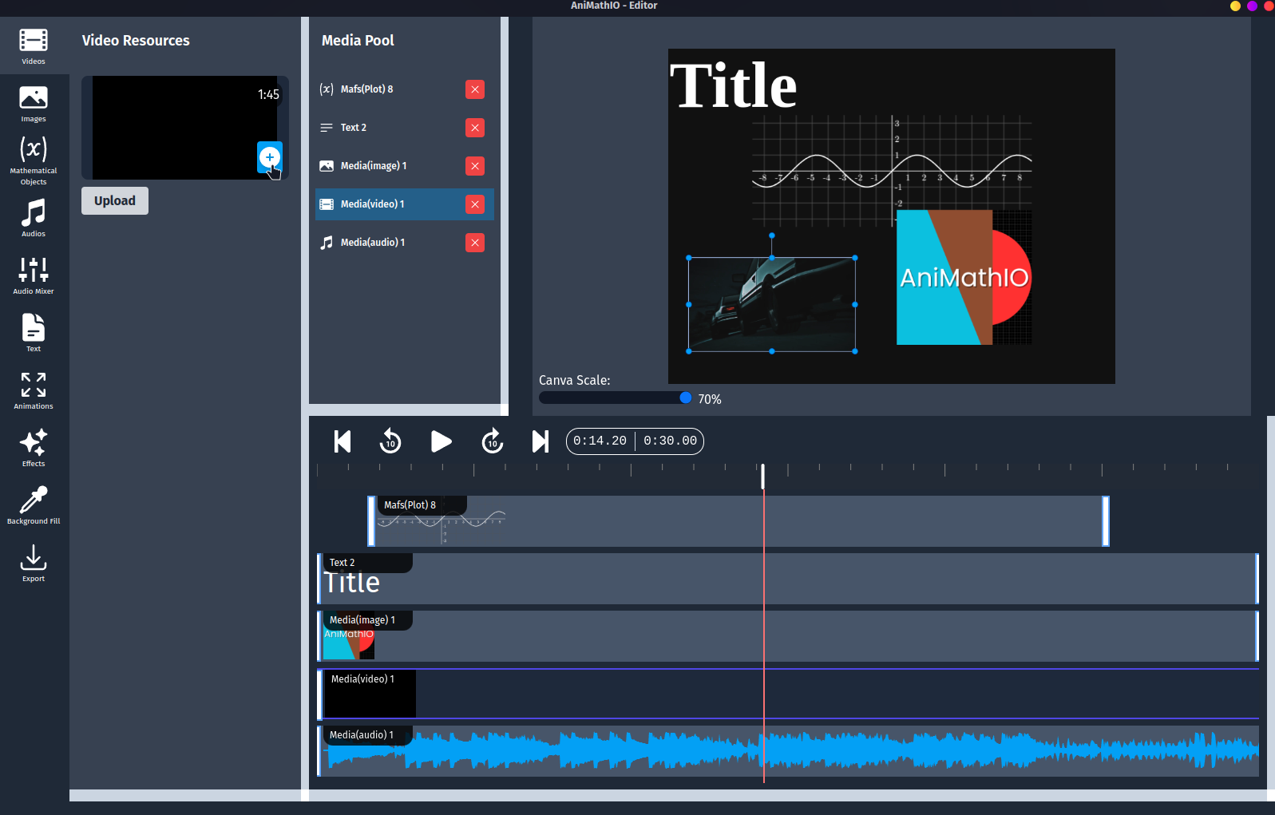Screen dimensions: 1275x815
Task: Open the Audio Mixer panel
Action: click(34, 276)
